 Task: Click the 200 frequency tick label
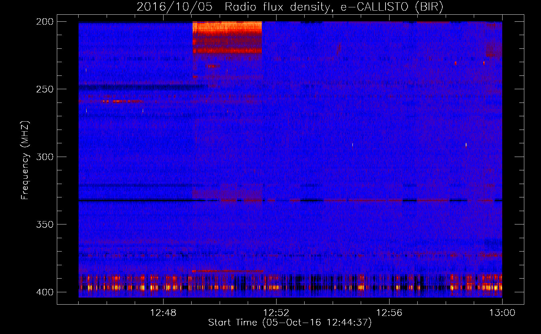[x=44, y=22]
